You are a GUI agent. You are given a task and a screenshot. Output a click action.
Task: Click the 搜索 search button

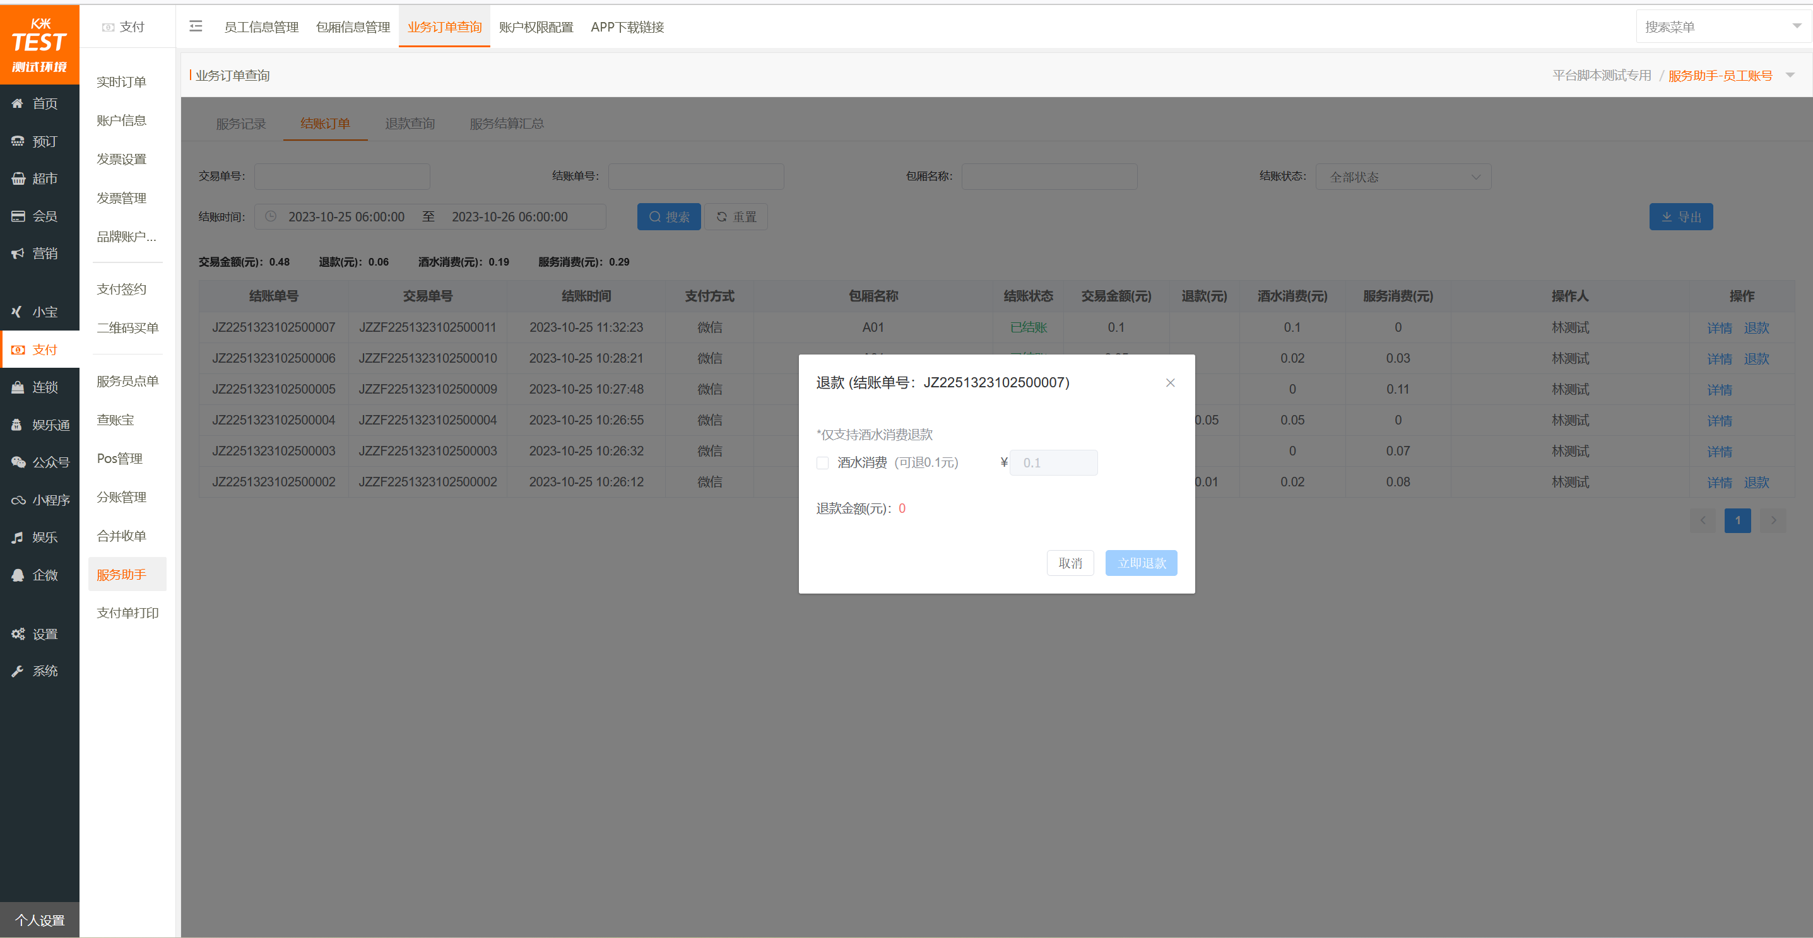pyautogui.click(x=669, y=217)
